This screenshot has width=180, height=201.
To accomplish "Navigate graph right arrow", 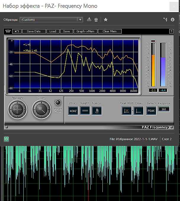I will [x=24, y=110].
